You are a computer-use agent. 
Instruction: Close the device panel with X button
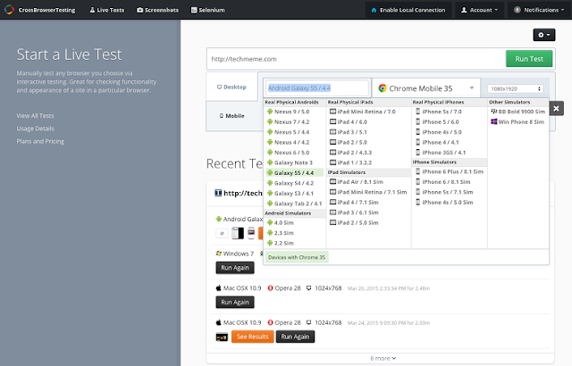[x=556, y=109]
